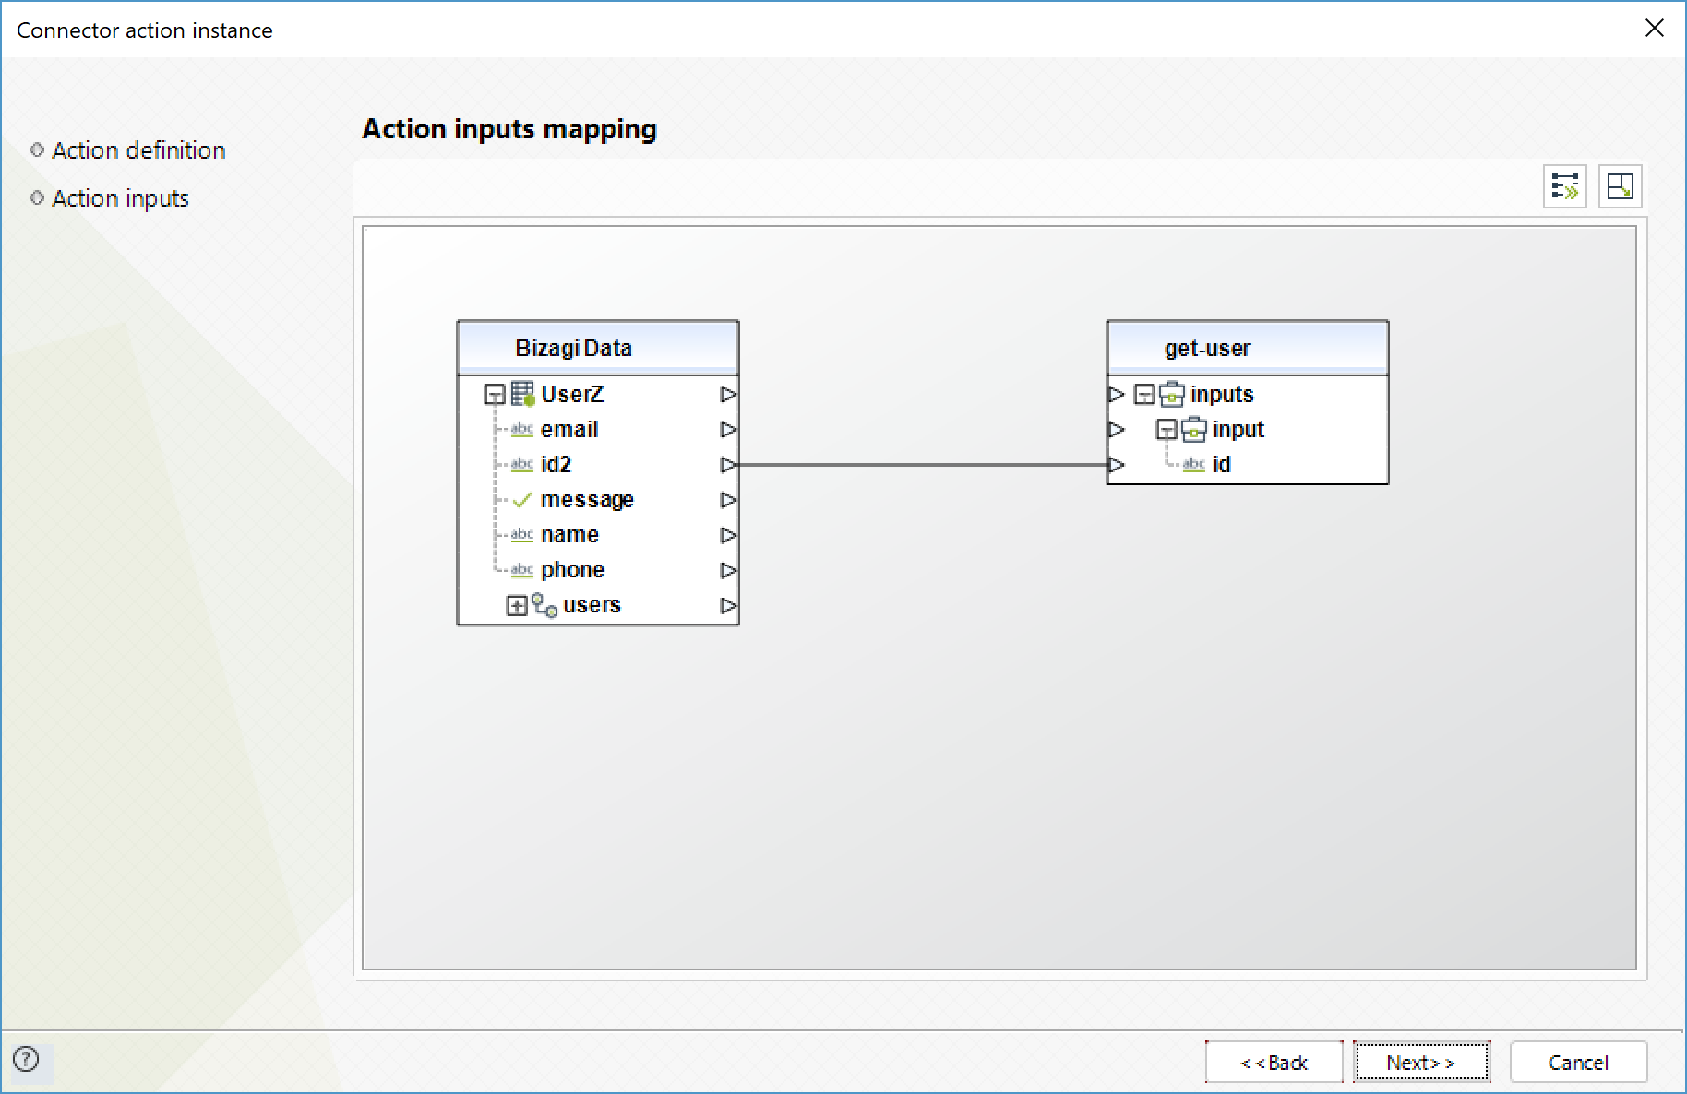Click the output arrow of UserZ
The image size is (1687, 1094).
(x=728, y=395)
